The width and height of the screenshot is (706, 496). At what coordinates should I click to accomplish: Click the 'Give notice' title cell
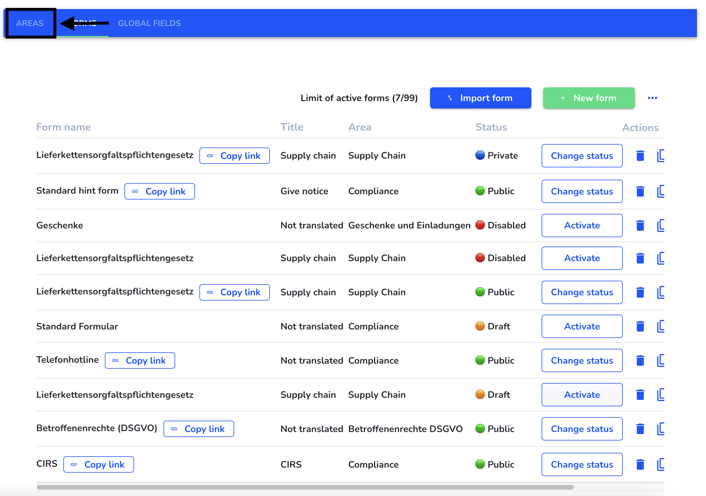(x=304, y=191)
